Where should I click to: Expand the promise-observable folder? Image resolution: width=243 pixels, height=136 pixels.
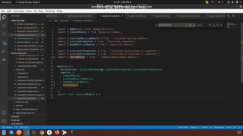point(27,66)
